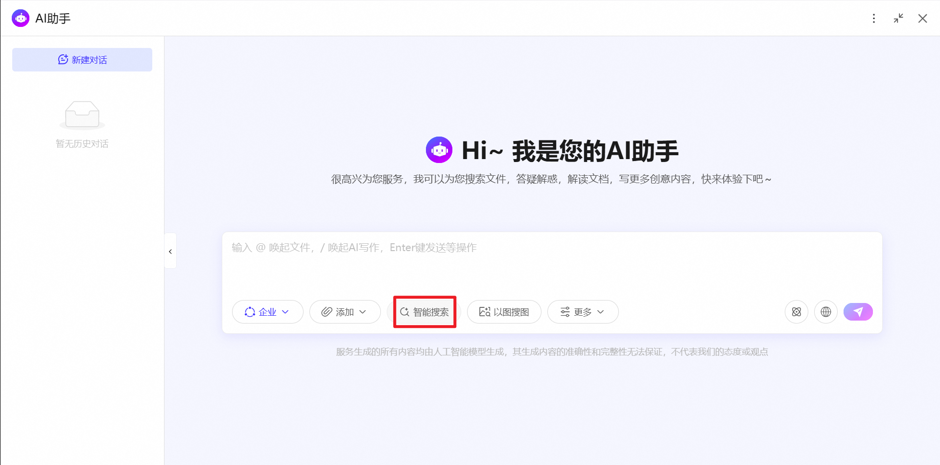Toggle the atom deep-thinking icon

[797, 312]
